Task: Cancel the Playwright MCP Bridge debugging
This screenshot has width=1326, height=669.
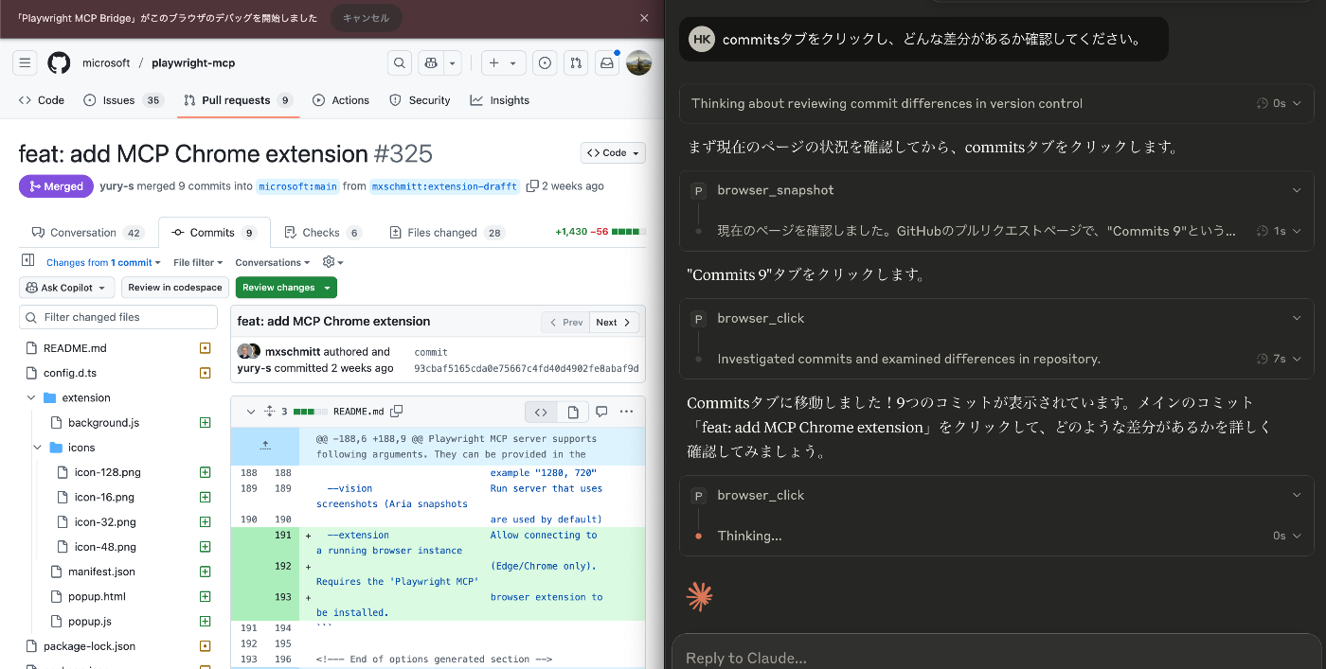Action: [x=367, y=18]
